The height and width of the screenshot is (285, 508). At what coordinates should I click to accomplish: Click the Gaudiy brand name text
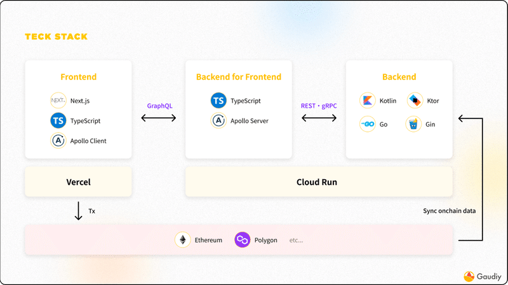point(489,277)
